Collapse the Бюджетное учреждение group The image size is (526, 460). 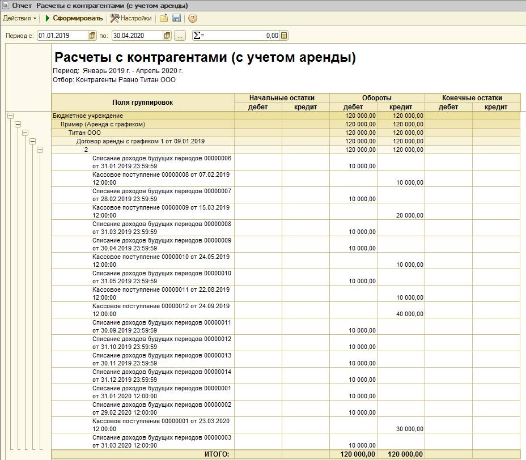click(10, 116)
